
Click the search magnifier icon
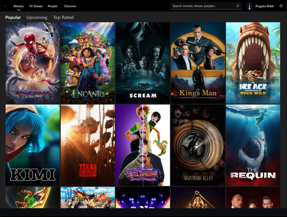tap(238, 6)
